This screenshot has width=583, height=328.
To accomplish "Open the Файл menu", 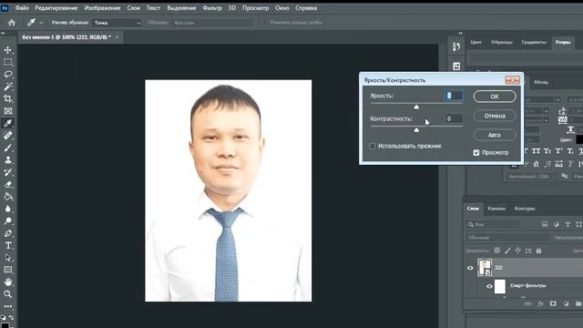I will (22, 8).
